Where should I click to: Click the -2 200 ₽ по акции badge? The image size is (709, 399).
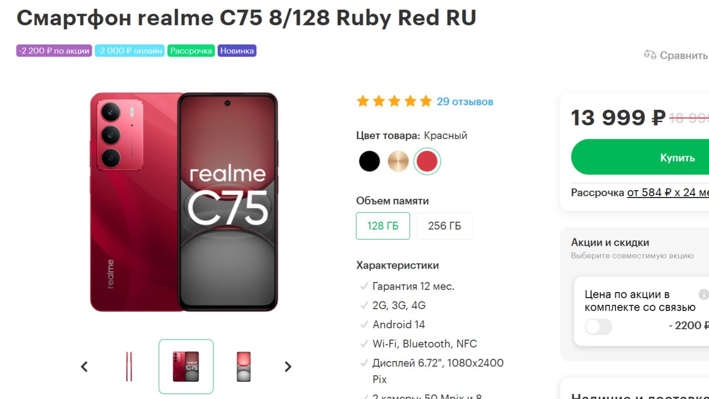click(x=54, y=51)
